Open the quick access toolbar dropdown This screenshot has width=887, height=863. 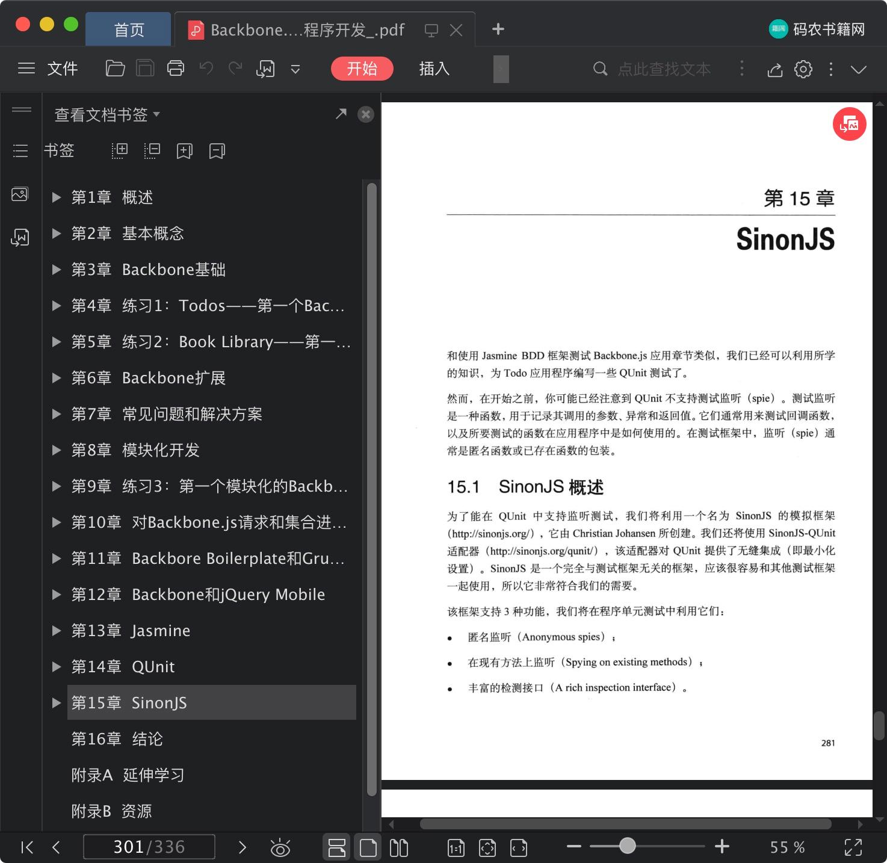click(x=295, y=69)
